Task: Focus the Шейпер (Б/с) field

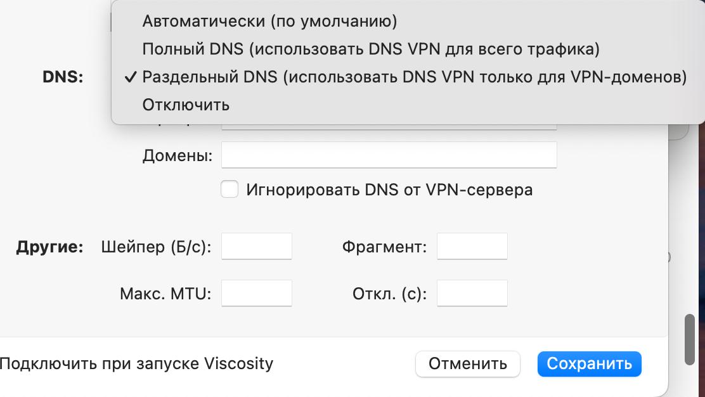Action: tap(256, 246)
